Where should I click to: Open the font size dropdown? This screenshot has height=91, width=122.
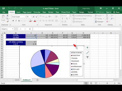31,17
